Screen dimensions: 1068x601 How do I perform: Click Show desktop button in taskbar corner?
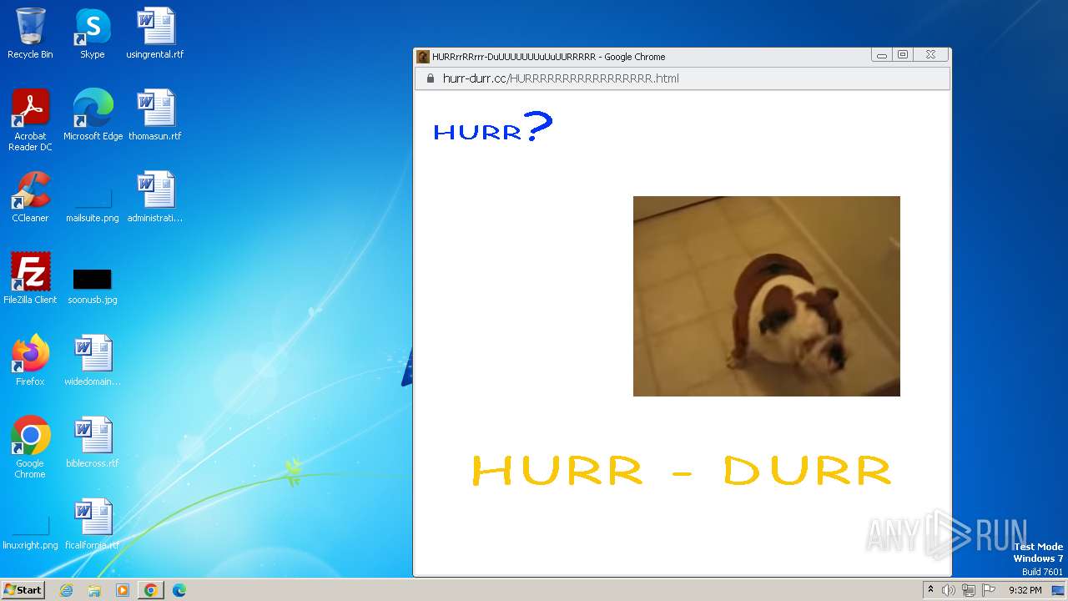(1059, 590)
